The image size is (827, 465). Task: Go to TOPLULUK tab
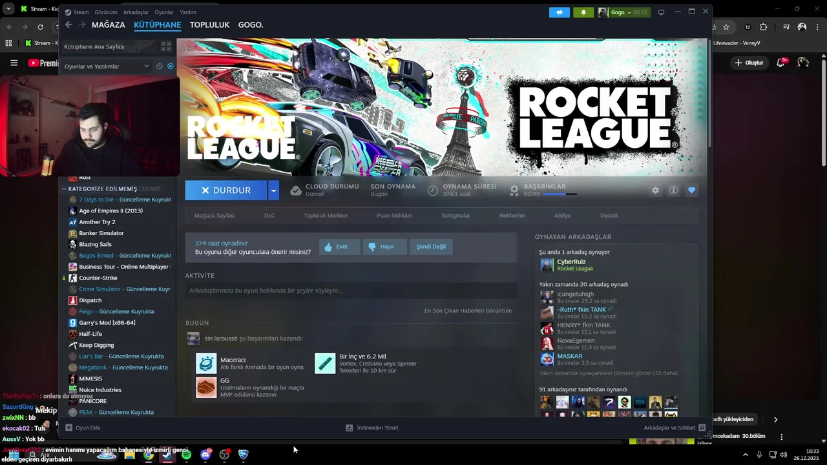209,25
